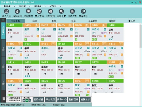Select room card 8418 情侣房

pos(31,69)
